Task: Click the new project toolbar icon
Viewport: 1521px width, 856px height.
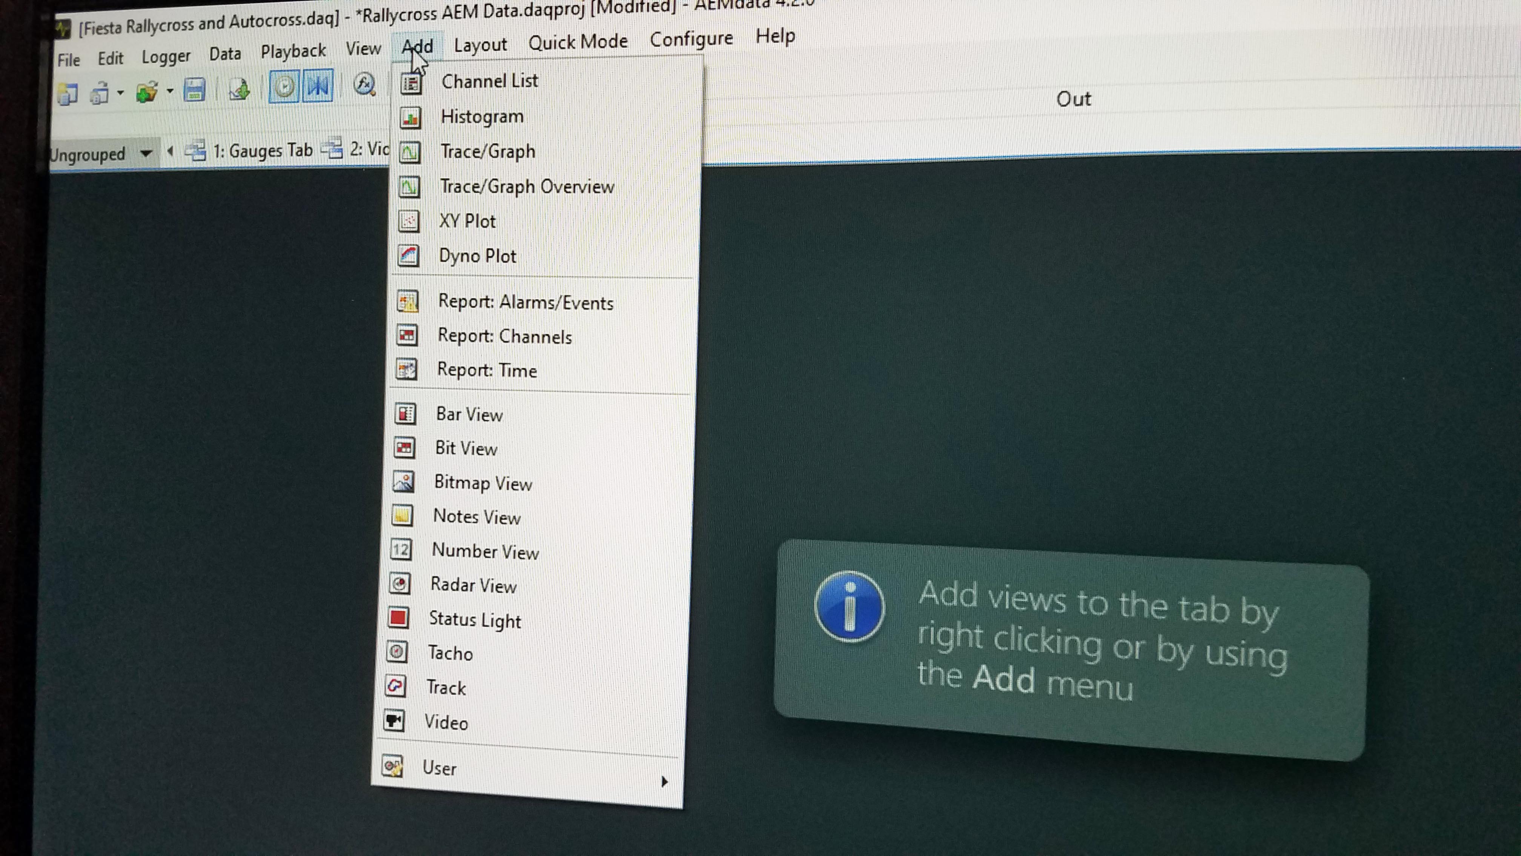Action: point(68,94)
